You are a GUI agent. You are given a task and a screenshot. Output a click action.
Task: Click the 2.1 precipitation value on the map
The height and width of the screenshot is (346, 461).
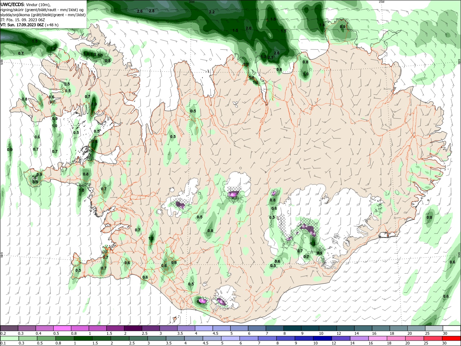[x=271, y=57]
